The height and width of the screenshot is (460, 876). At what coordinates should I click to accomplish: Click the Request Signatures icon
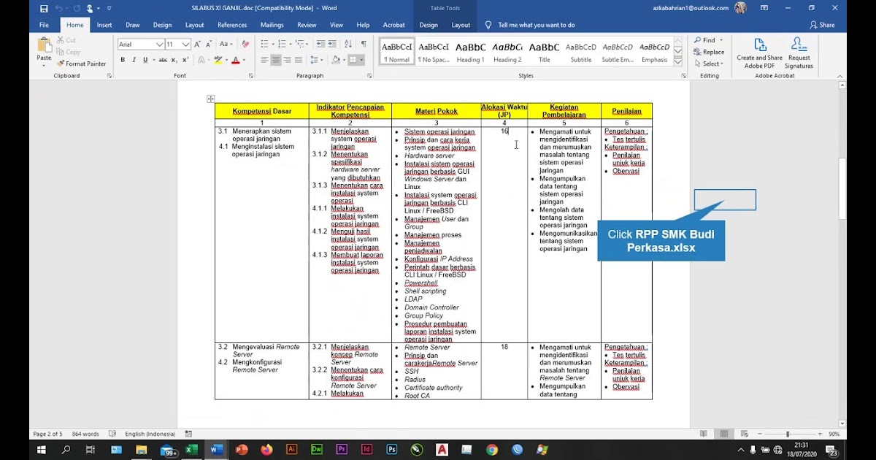pyautogui.click(x=799, y=45)
